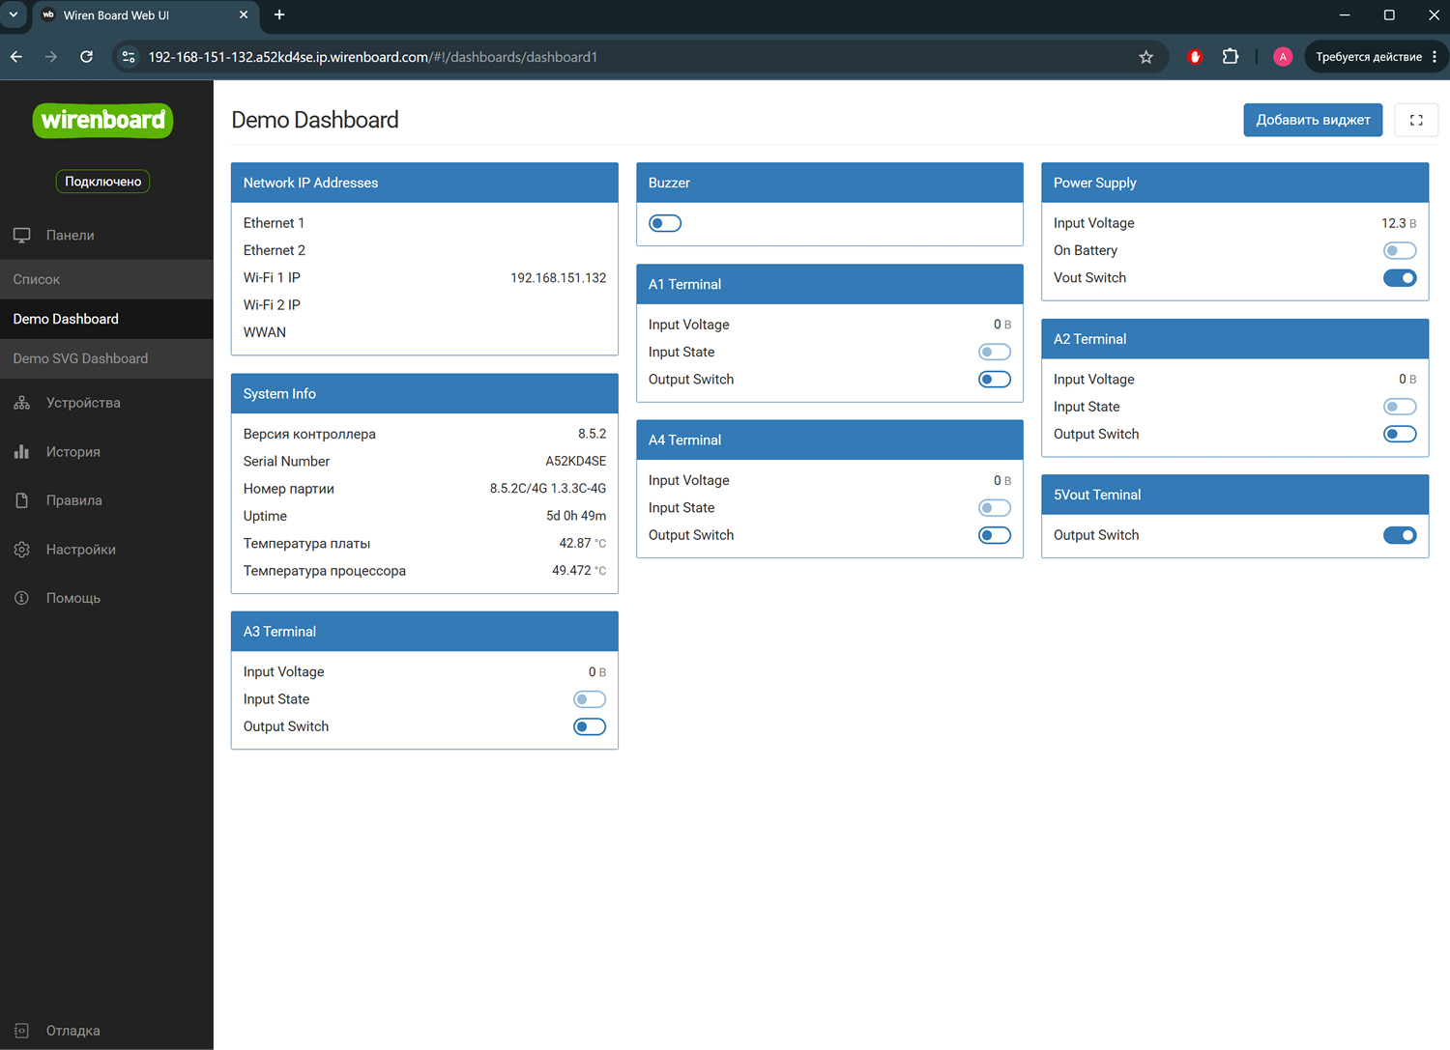Viewport: 1450px width, 1050px height.
Task: Turn off the Vout Switch
Action: (x=1400, y=278)
